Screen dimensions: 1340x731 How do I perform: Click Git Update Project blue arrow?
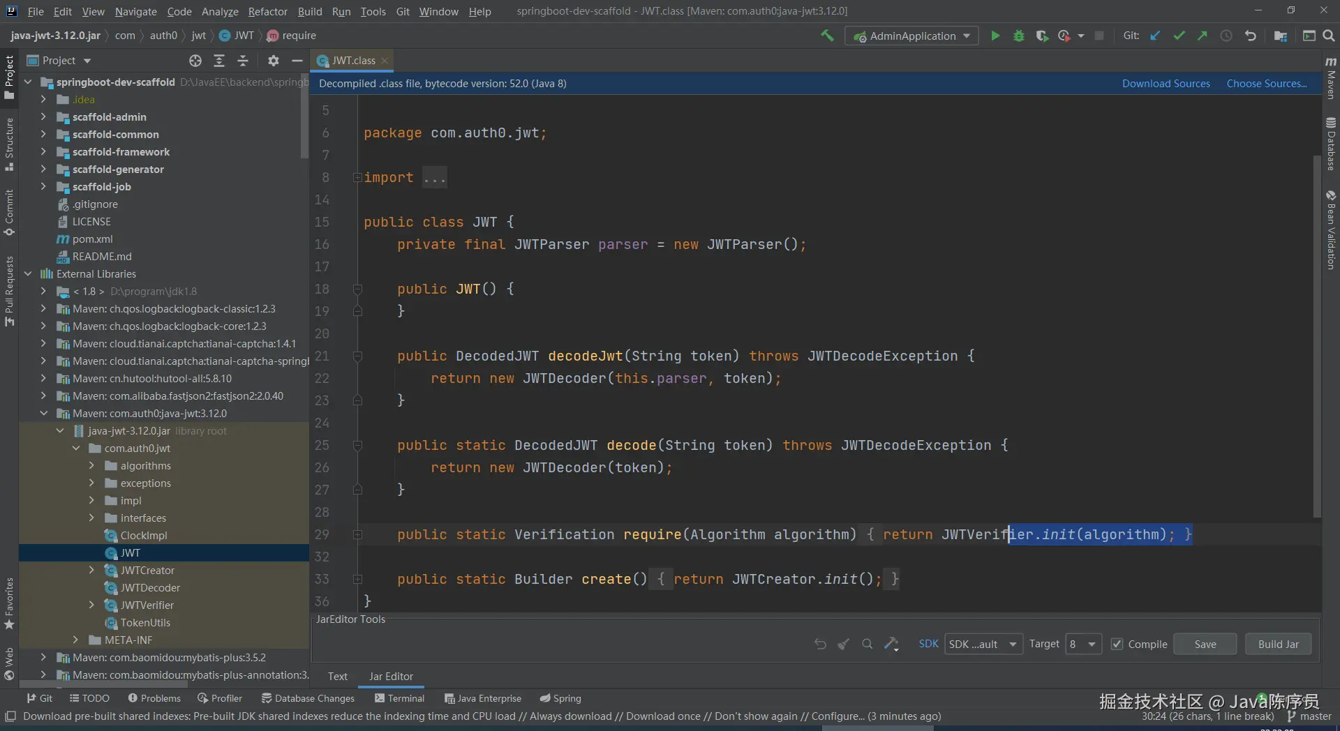[x=1155, y=36]
